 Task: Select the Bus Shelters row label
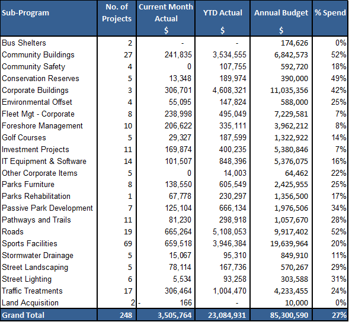pos(24,43)
